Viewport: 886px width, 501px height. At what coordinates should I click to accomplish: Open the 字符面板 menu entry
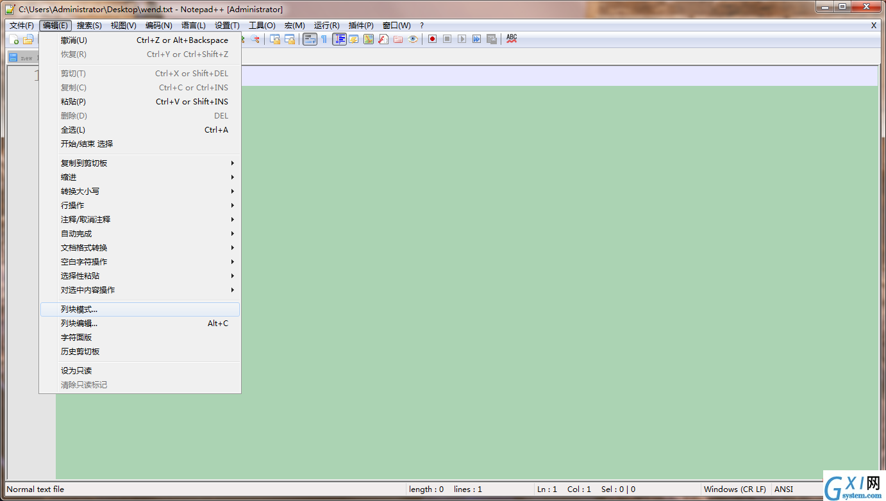pyautogui.click(x=140, y=338)
